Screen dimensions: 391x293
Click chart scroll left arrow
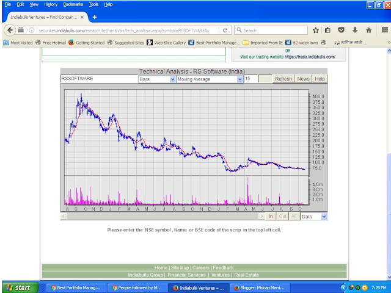(64, 216)
